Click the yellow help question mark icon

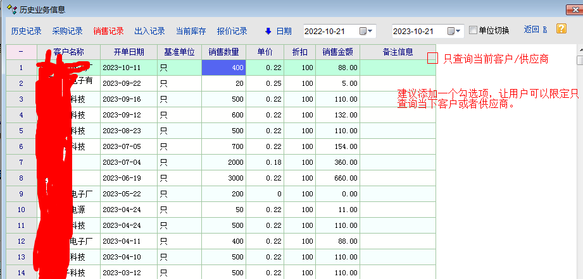click(x=561, y=29)
